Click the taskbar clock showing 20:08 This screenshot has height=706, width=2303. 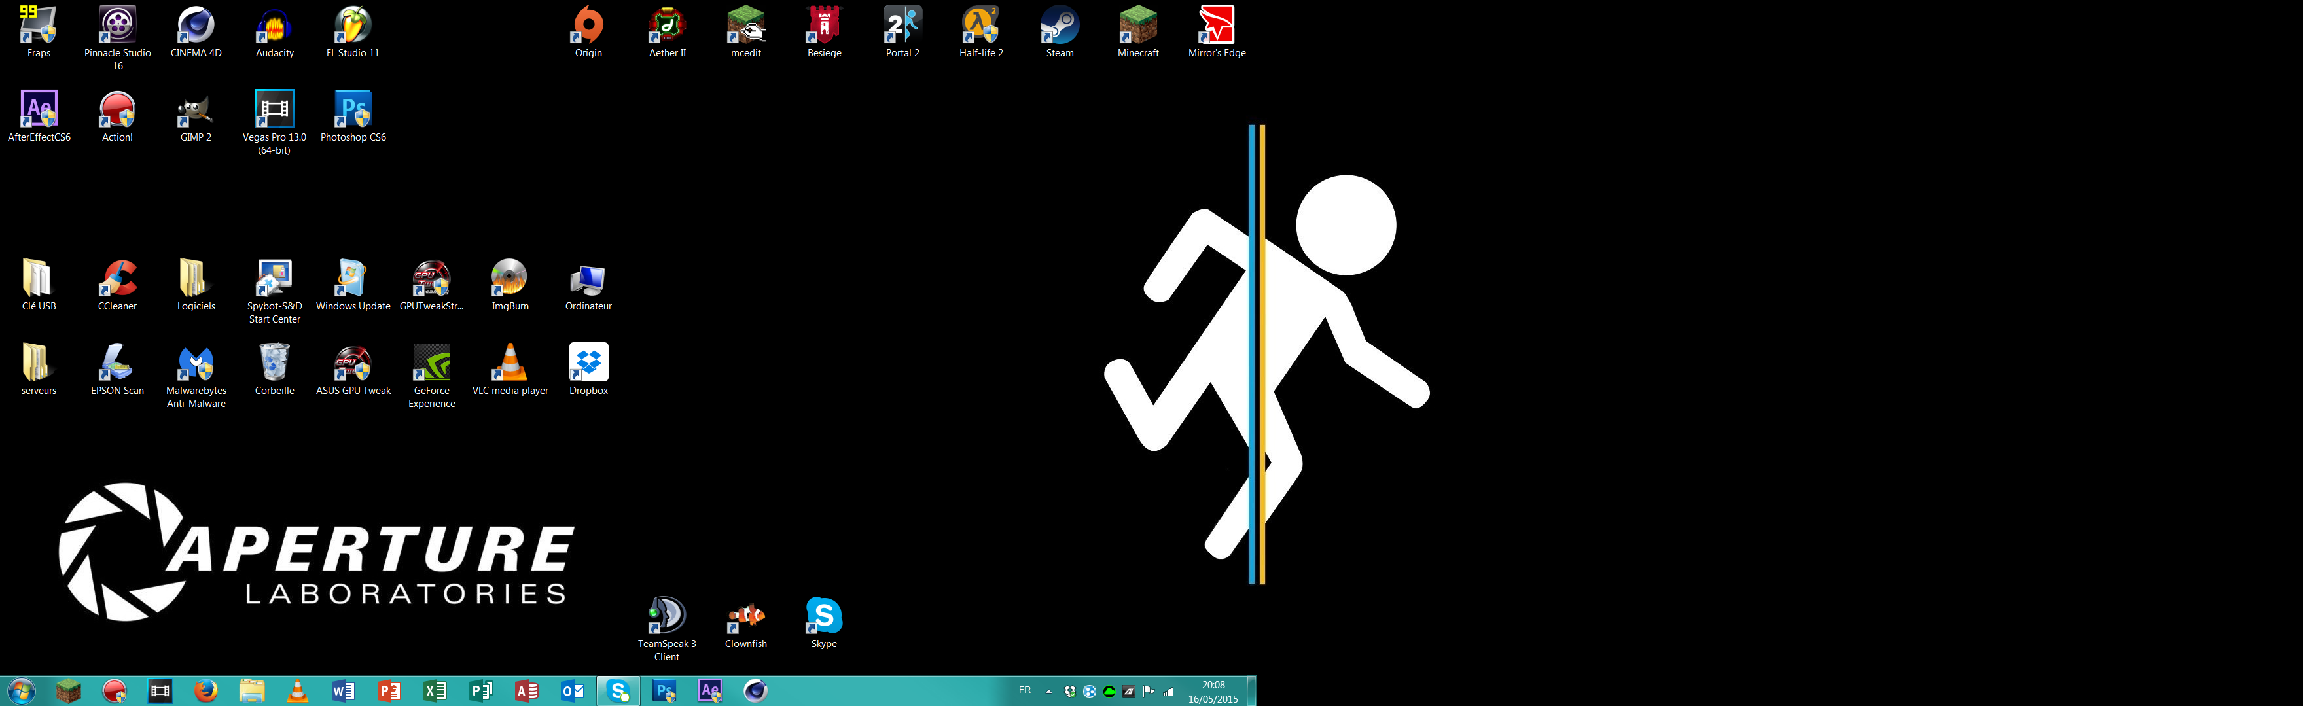[1212, 692]
